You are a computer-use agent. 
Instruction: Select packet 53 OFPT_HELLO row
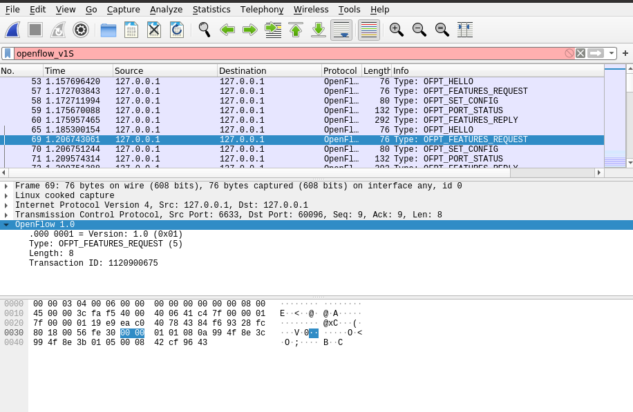click(x=302, y=81)
